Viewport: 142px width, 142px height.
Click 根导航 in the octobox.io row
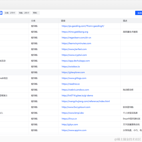click(34, 67)
